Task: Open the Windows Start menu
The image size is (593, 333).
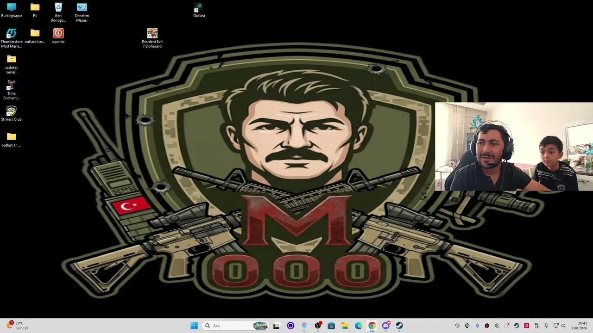Action: 194,326
